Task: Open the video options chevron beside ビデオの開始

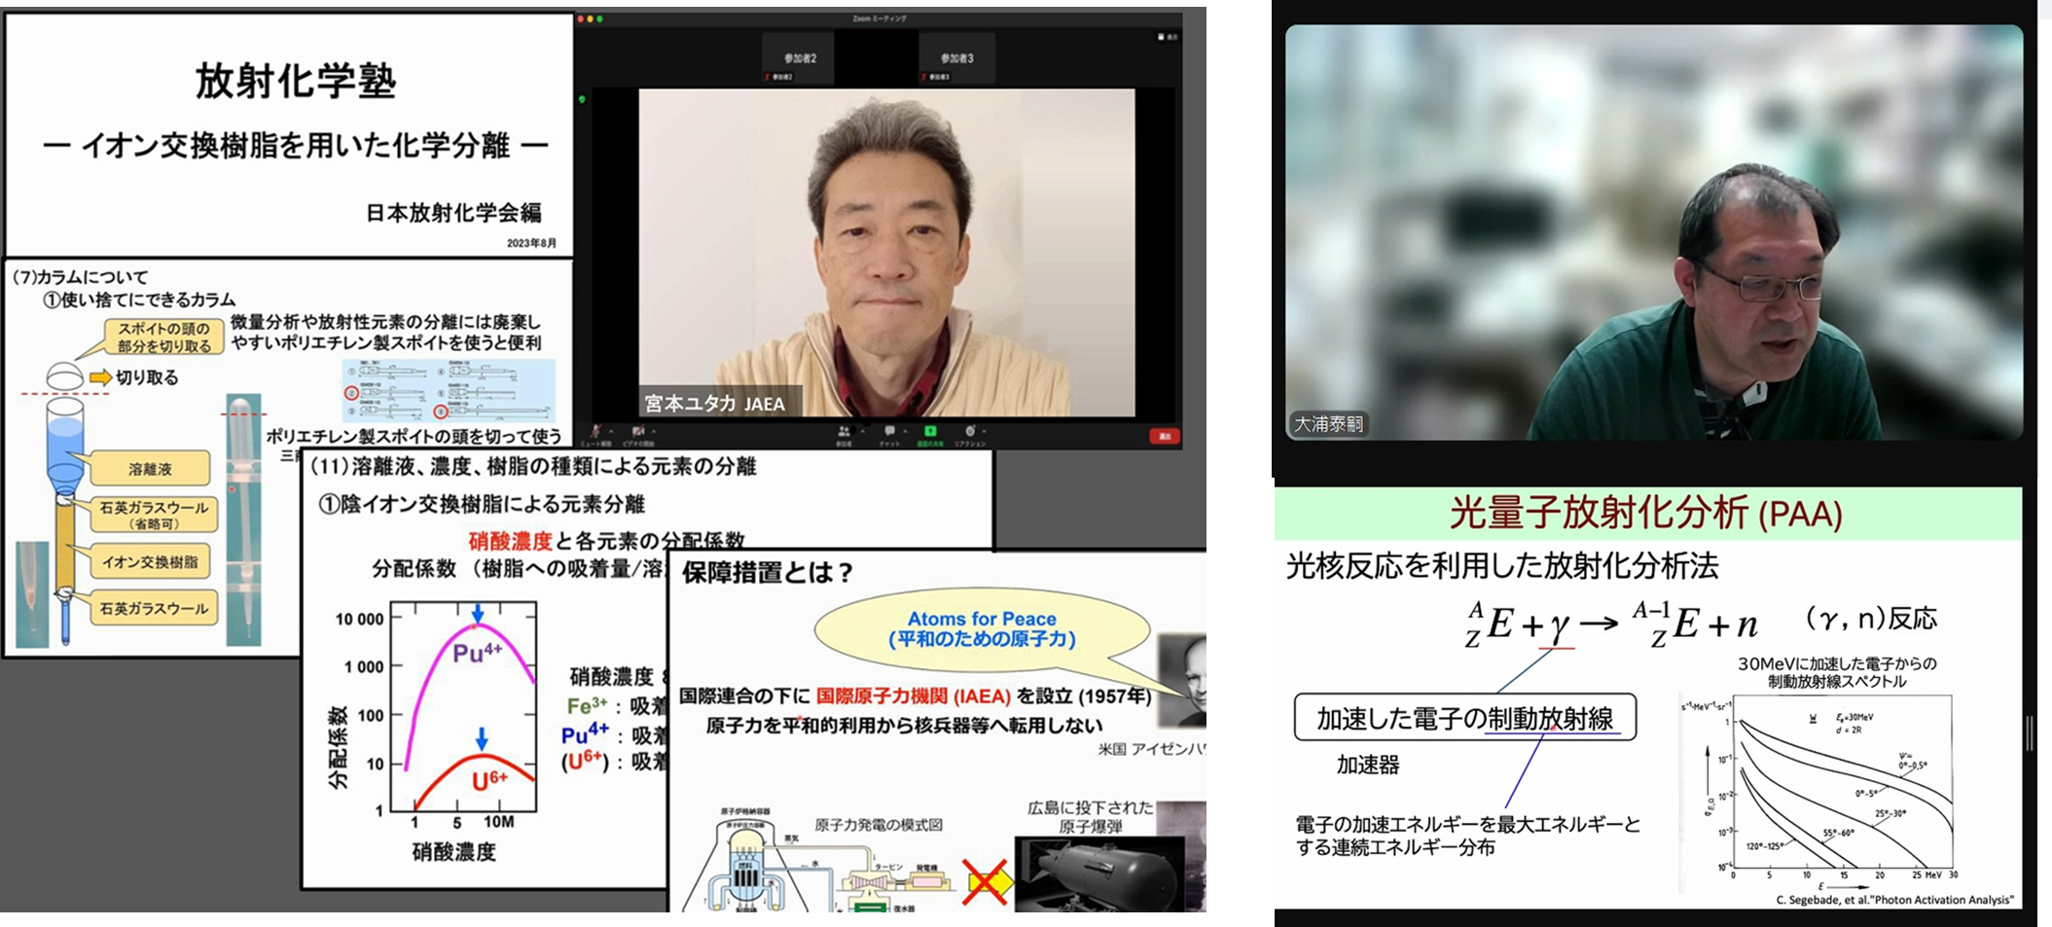Action: coord(653,431)
